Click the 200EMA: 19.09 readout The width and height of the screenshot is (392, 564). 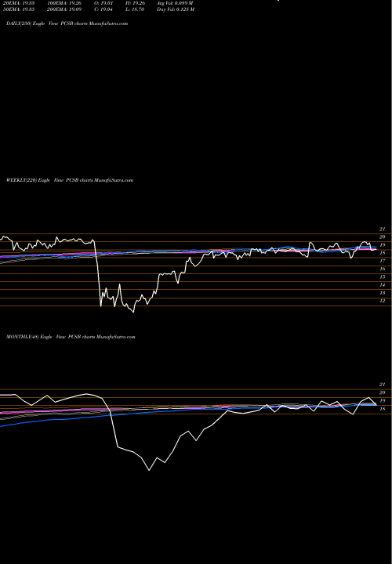[64, 9]
